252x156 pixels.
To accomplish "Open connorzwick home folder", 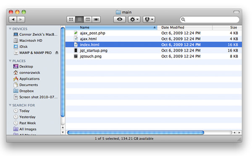I will pos(27,73).
